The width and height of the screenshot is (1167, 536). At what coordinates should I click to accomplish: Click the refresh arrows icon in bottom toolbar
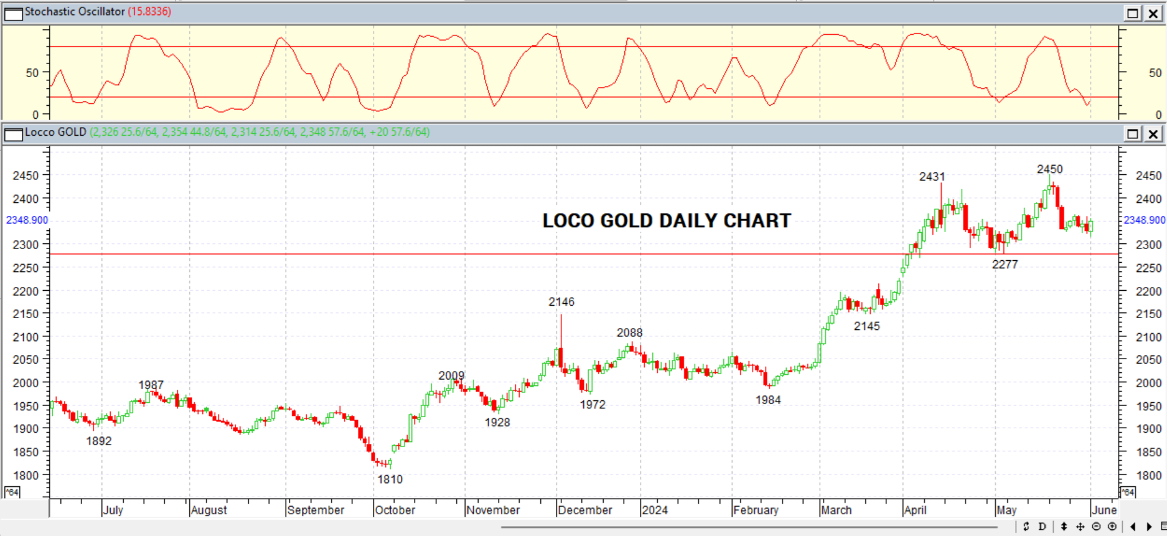point(1026,527)
